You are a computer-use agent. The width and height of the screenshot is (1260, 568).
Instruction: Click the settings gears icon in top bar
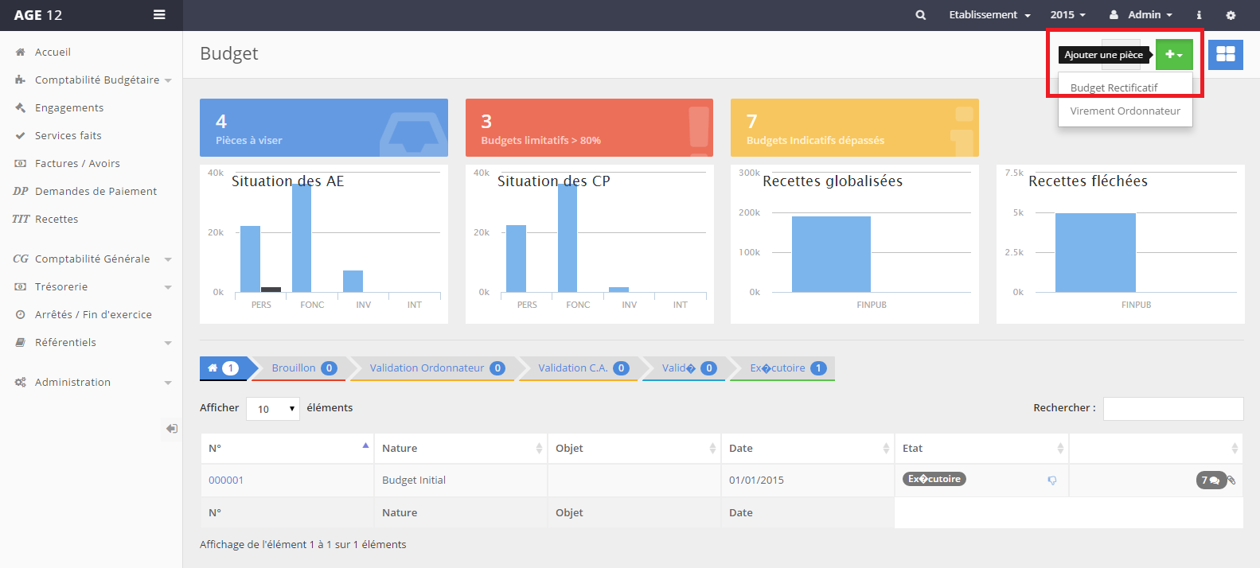pos(1231,15)
